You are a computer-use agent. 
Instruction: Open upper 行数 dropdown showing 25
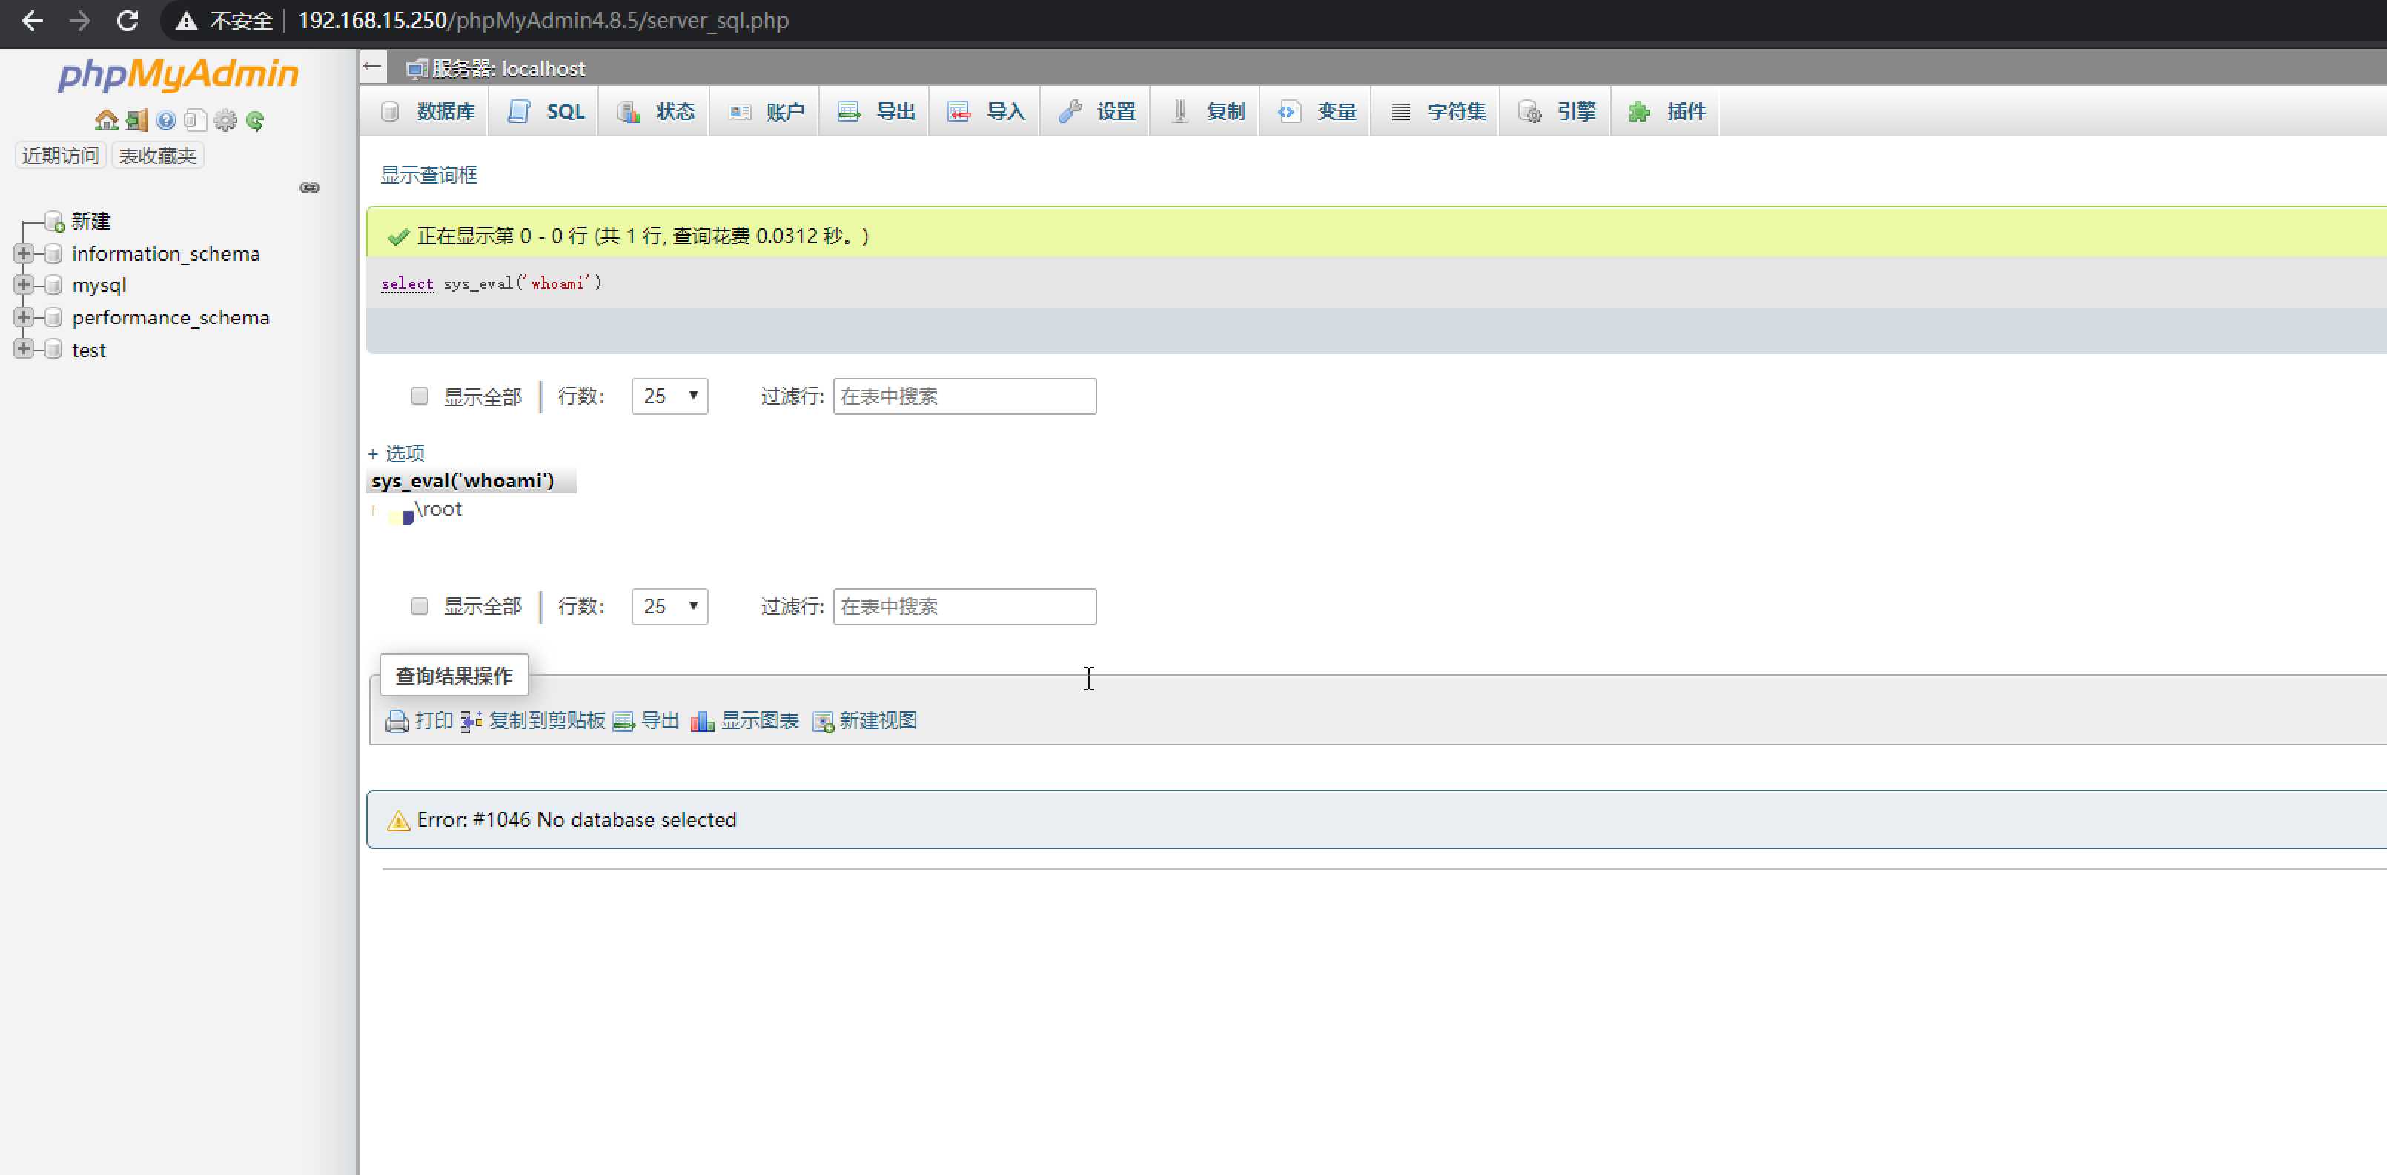click(670, 396)
